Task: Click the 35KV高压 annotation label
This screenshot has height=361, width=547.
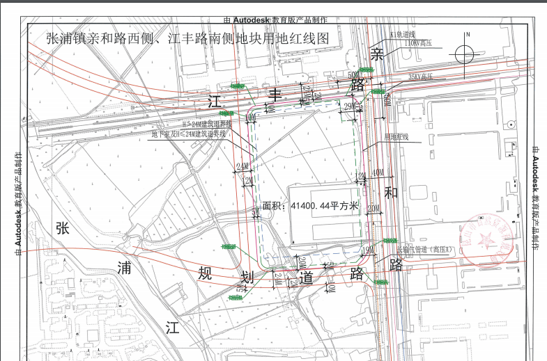Action: [421, 77]
